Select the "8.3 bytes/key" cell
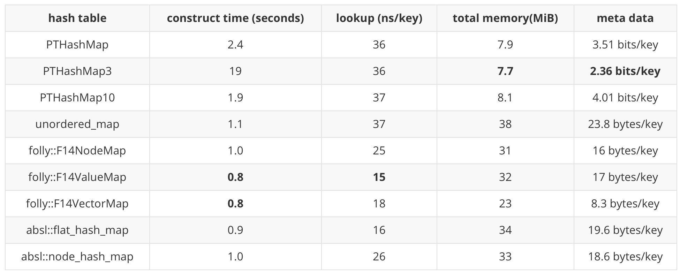 (625, 204)
